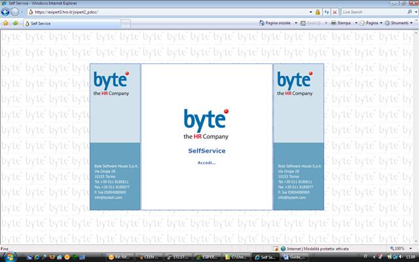Image resolution: width=419 pixels, height=262 pixels.
Task: Click the 'Modalità protetta: attivata' status text
Action: (x=326, y=249)
